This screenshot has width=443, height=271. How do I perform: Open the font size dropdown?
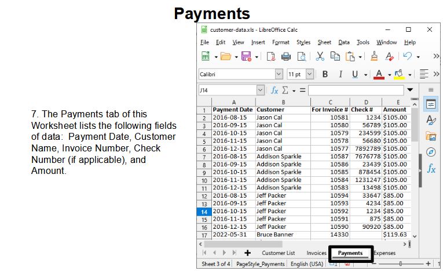pos(310,74)
